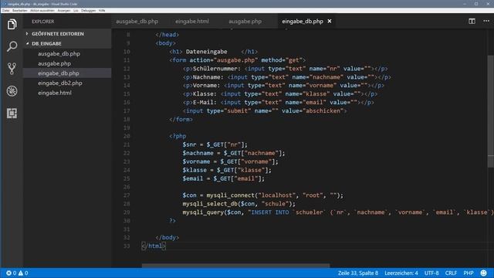
Task: Click the Schülernummer label in code
Action: click(x=216, y=69)
